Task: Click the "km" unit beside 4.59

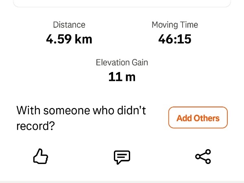Action: [x=83, y=39]
